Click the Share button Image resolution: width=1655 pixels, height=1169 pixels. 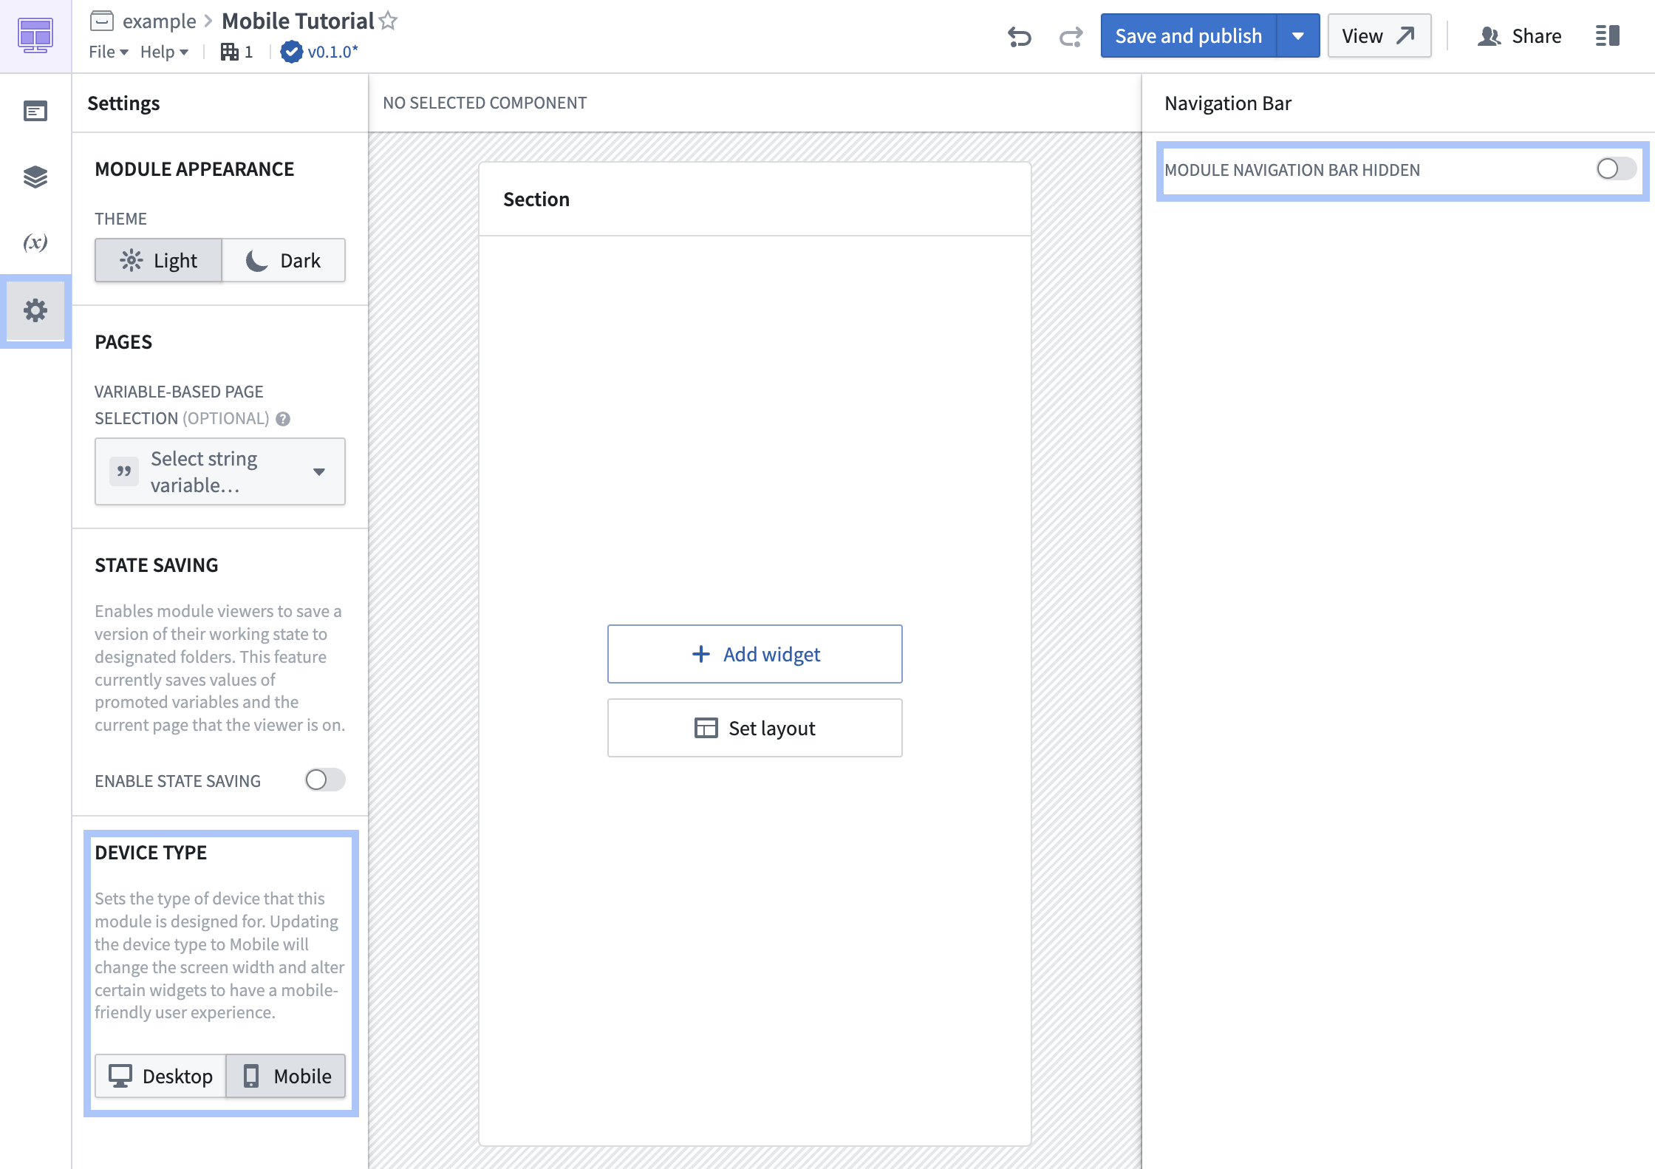[x=1519, y=35]
